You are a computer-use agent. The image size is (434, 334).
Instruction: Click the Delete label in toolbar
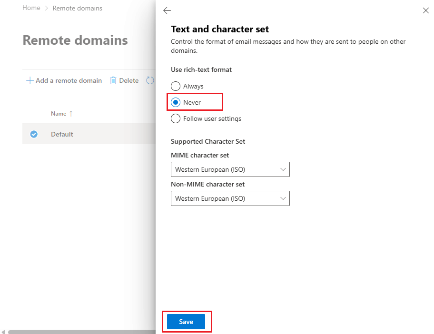click(128, 80)
